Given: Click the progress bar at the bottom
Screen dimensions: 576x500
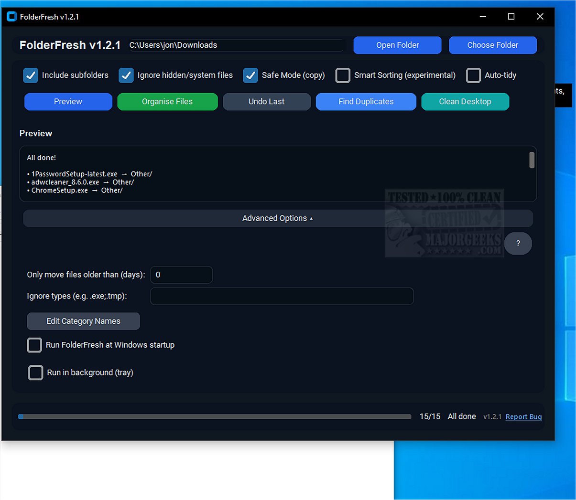Looking at the screenshot, I should 215,417.
